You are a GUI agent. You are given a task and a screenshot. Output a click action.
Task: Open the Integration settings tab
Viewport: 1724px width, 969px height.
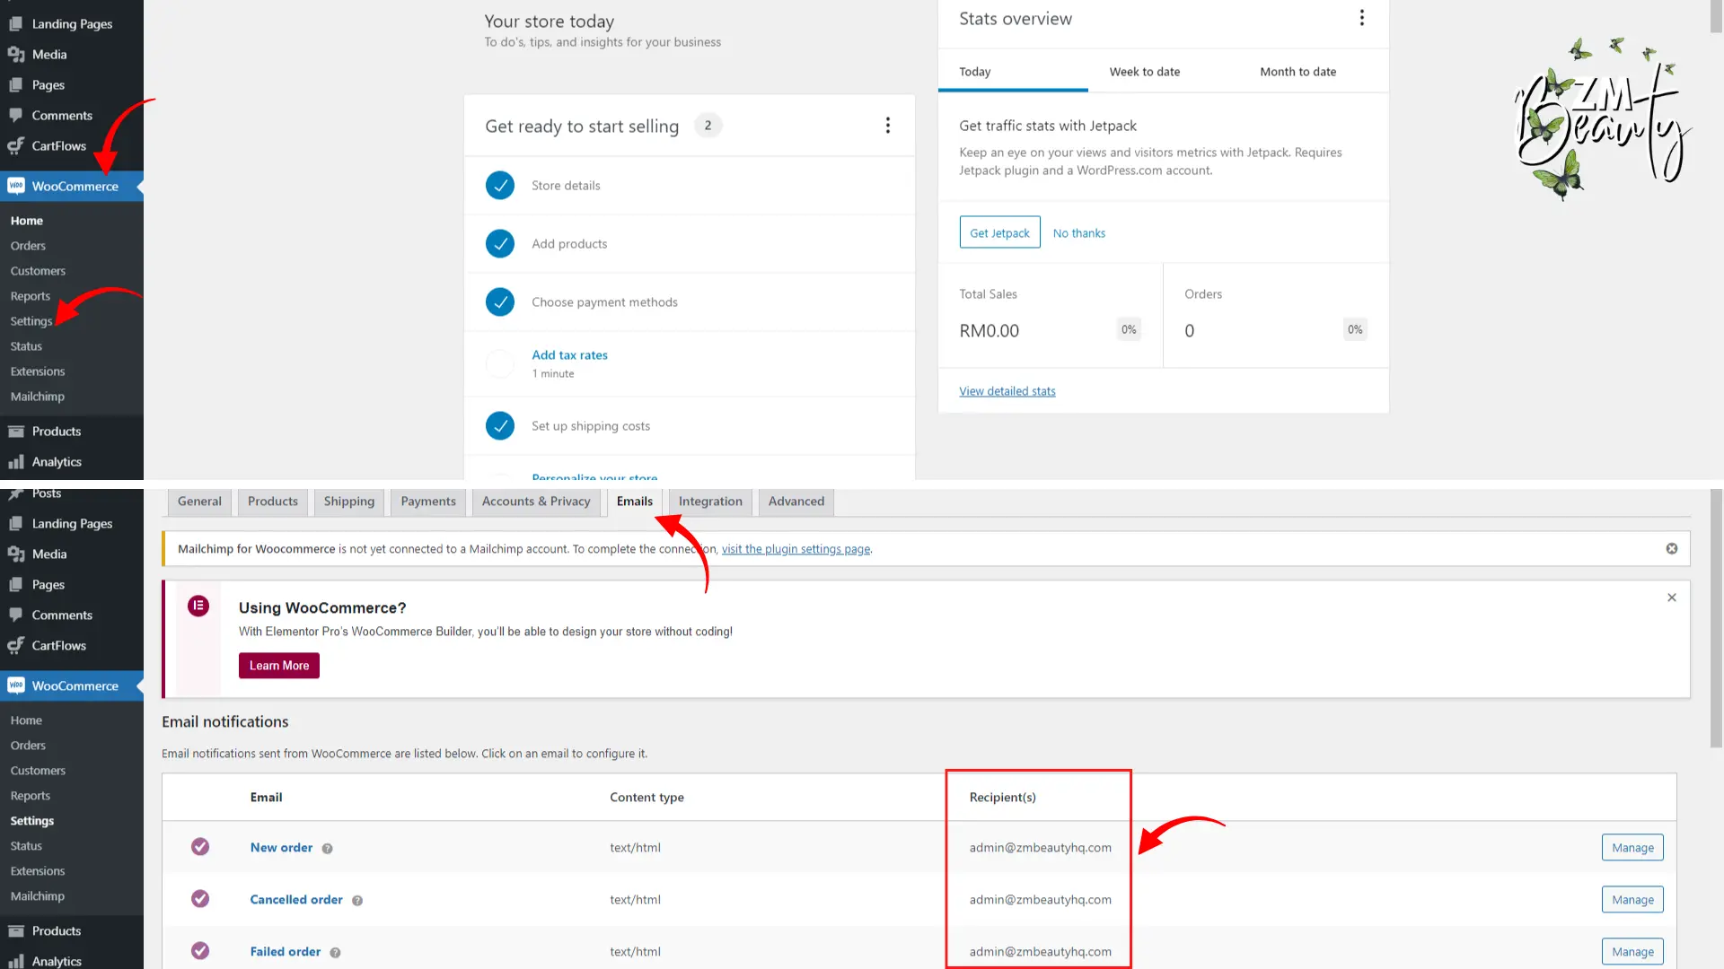tap(710, 502)
